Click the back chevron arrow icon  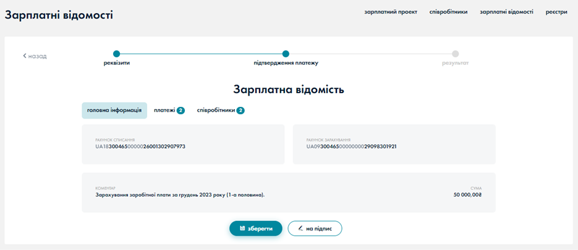pyautogui.click(x=25, y=56)
